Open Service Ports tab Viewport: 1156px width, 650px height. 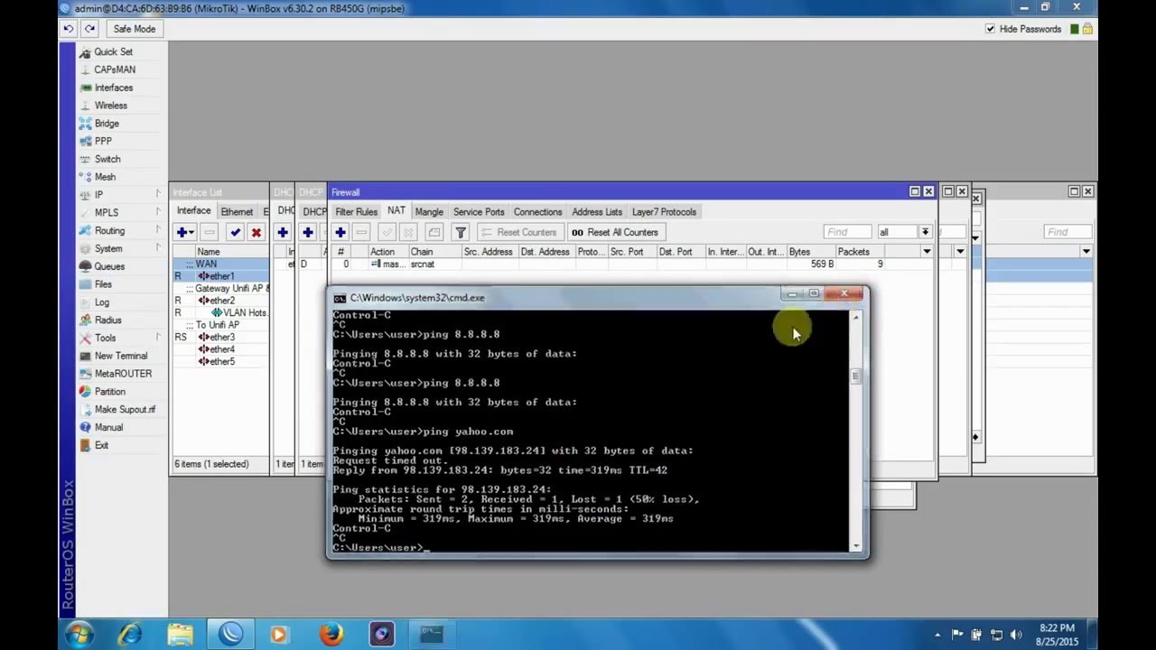pos(479,212)
